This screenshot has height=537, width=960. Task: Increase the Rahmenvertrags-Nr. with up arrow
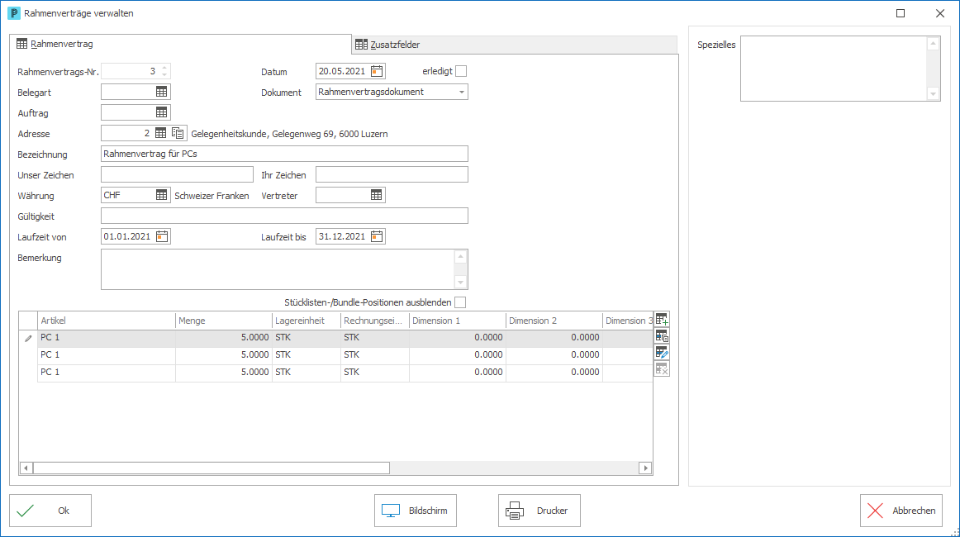[x=164, y=68]
